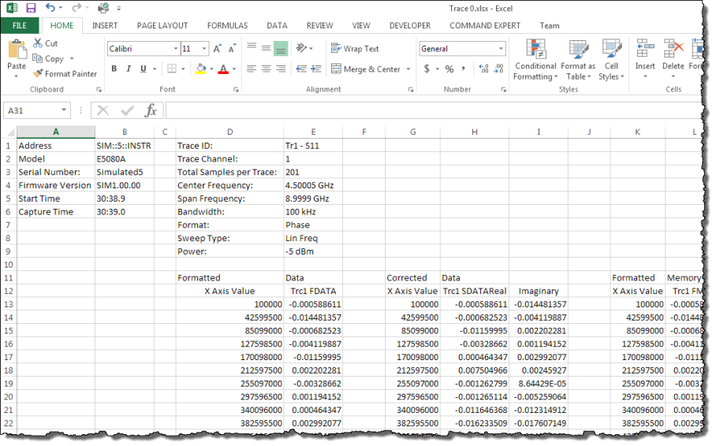The image size is (716, 446).
Task: Open the Name Box dropdown arrow
Action: coord(64,111)
